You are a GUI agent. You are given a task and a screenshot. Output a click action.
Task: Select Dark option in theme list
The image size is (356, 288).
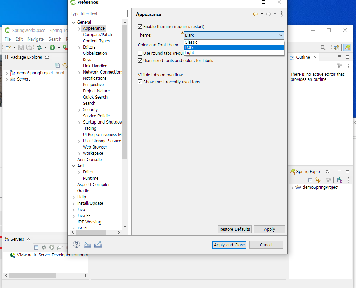(234, 47)
